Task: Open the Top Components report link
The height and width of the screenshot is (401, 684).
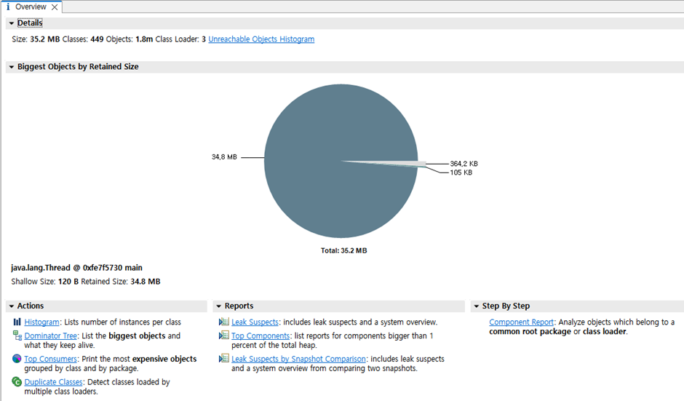Action: tap(261, 336)
